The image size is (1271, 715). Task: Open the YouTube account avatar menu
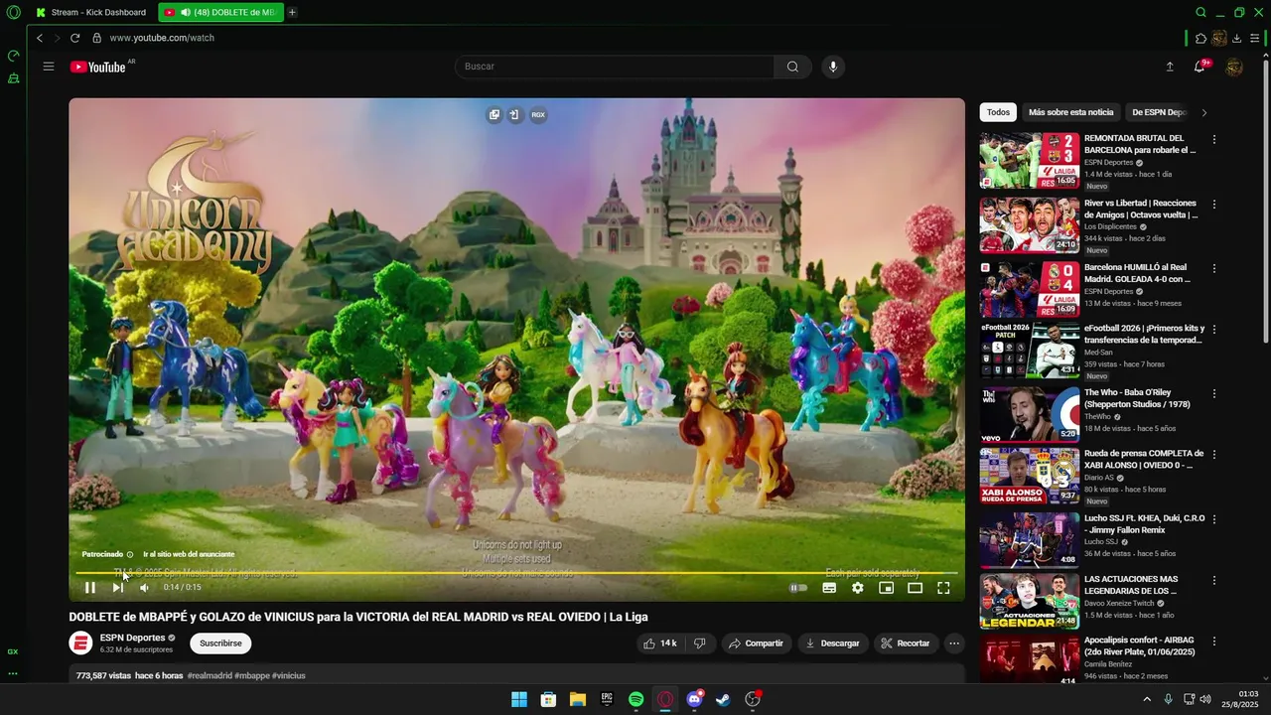point(1234,67)
